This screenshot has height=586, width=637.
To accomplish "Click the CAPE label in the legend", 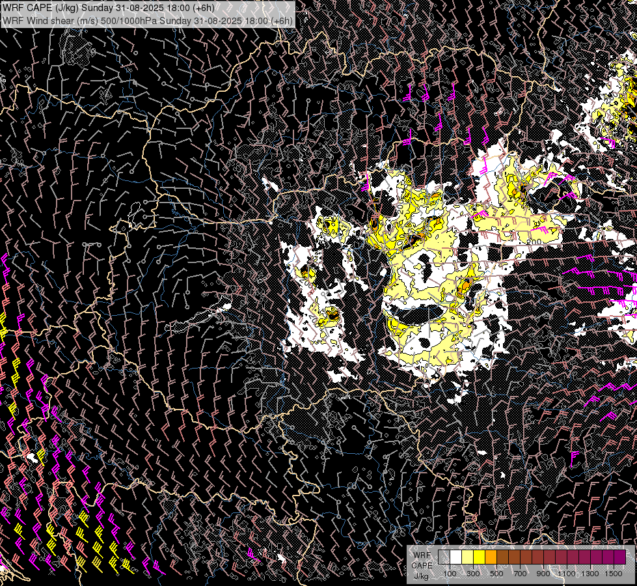I will tap(422, 566).
